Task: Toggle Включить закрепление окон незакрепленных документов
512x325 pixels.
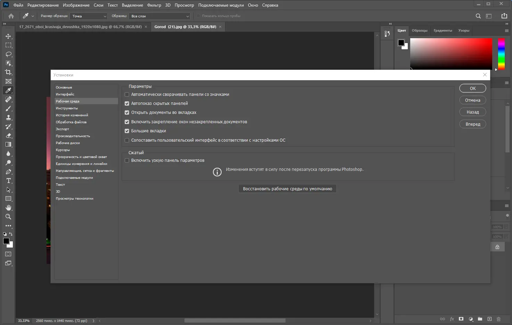Action: [127, 122]
